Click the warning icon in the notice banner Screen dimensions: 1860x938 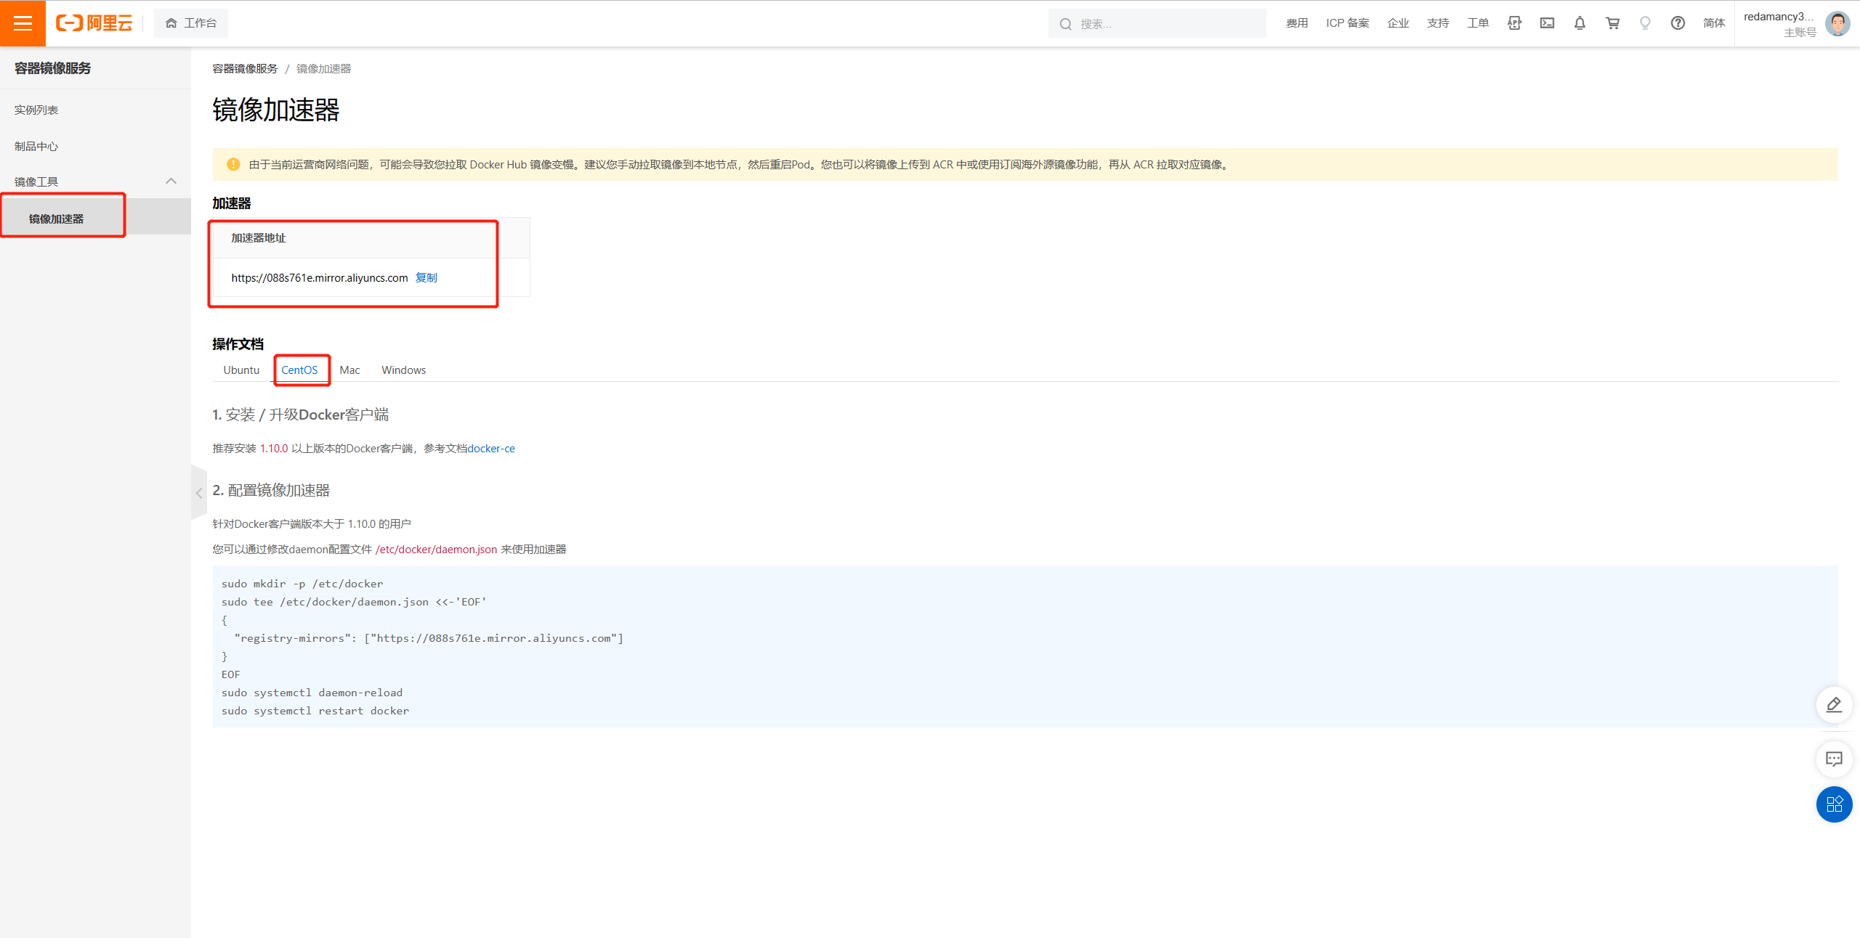pyautogui.click(x=233, y=164)
